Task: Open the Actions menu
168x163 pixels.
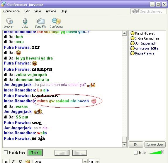Action: (51, 11)
